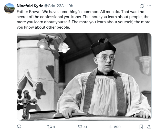Share the tweet using the upload arrow icon
This screenshot has height=132, width=156.
pos(149,127)
